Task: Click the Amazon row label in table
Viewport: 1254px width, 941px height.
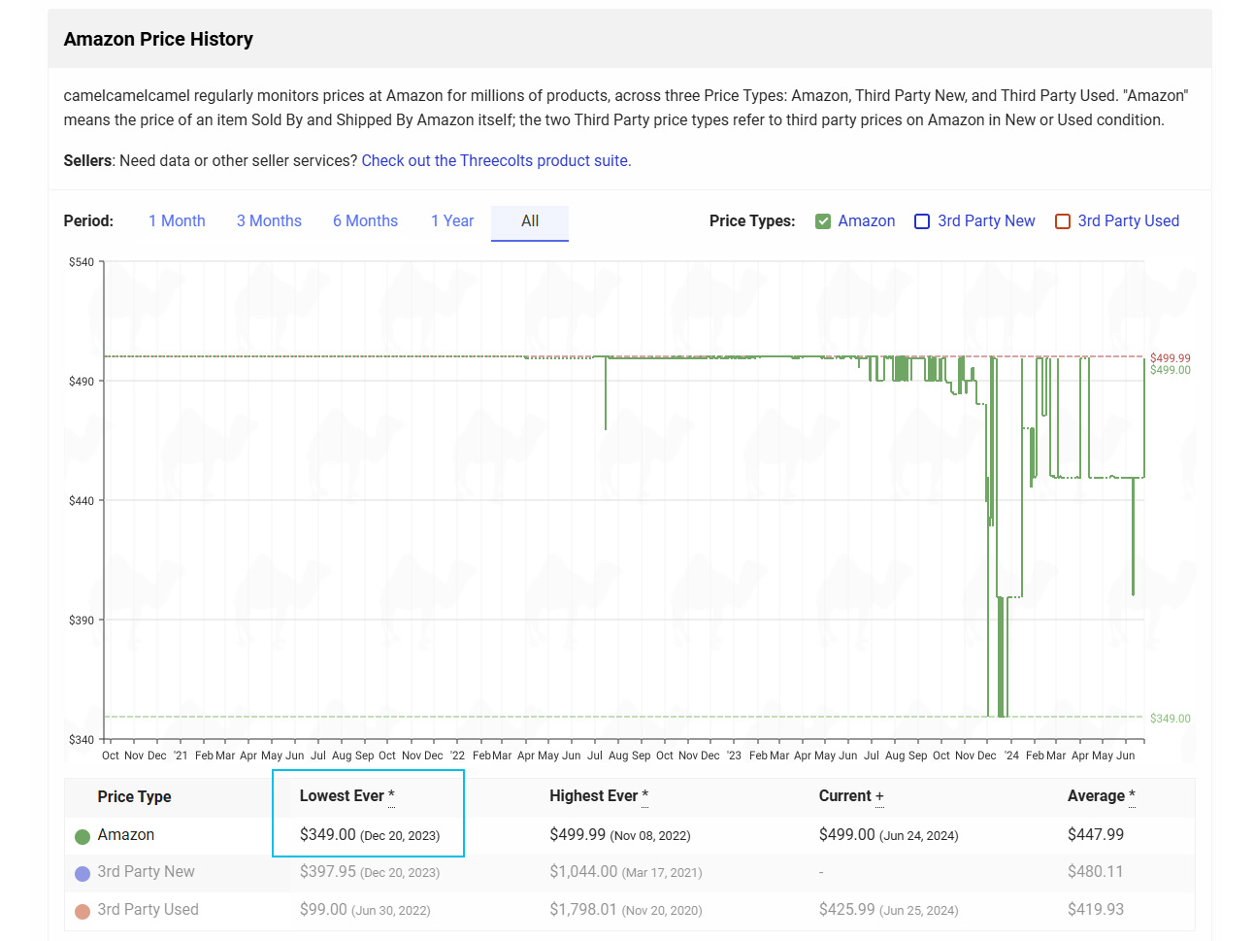Action: [x=125, y=835]
